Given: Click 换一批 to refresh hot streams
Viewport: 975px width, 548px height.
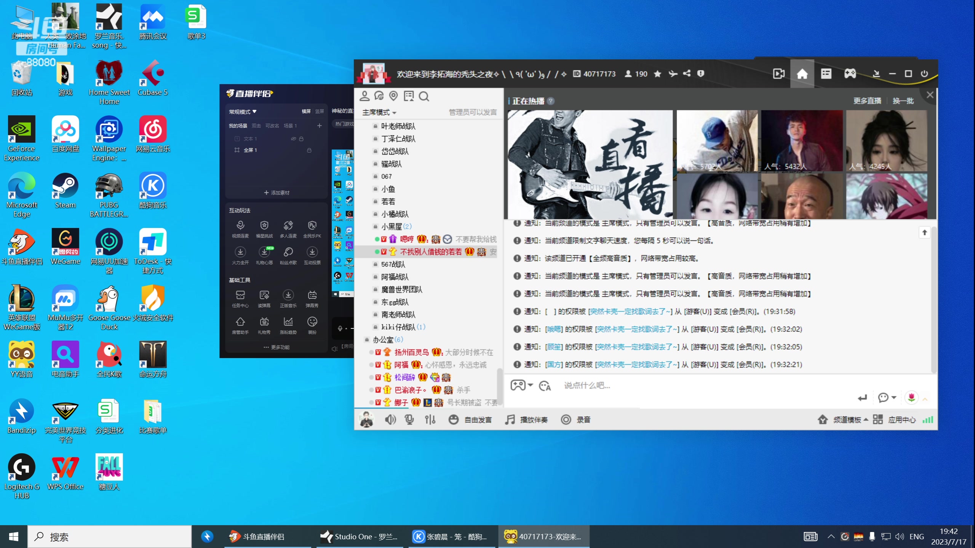Looking at the screenshot, I should [x=903, y=100].
